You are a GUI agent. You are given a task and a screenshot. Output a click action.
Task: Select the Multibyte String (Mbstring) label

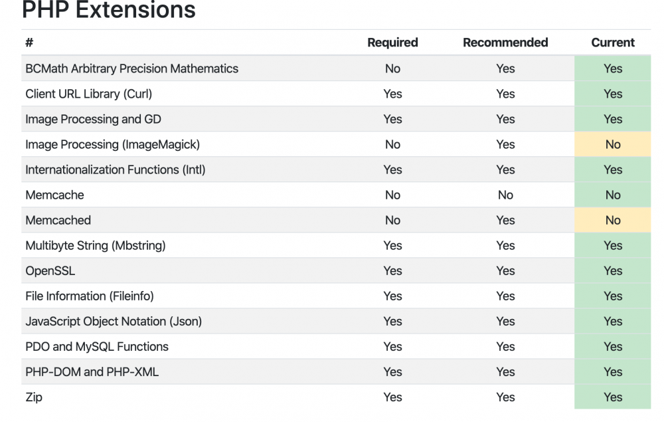95,245
